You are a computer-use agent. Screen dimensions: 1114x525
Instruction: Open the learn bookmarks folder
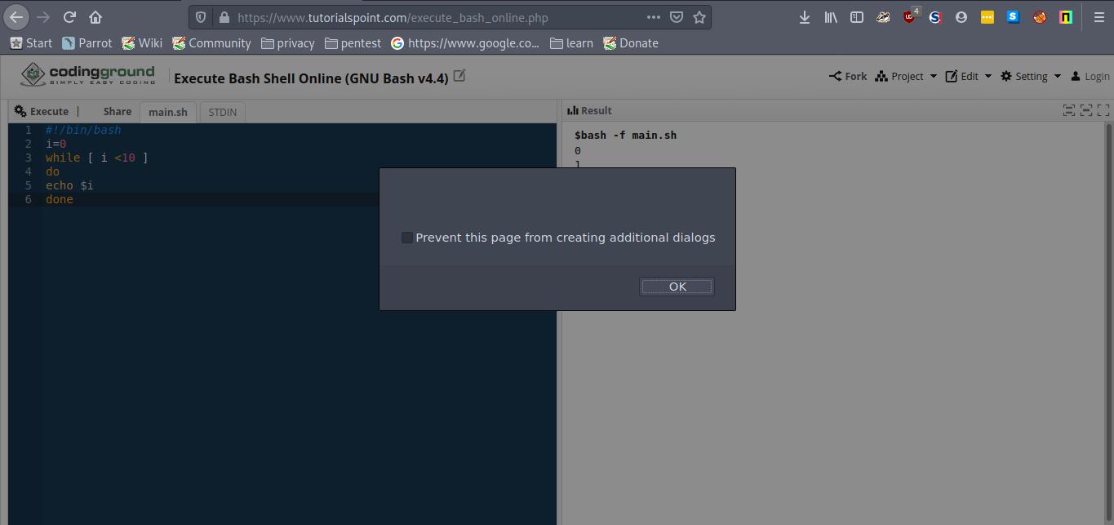tap(571, 43)
